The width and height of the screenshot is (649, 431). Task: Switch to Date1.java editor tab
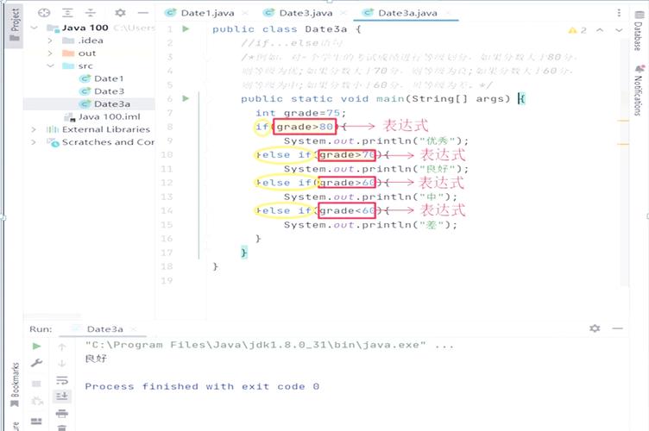[205, 13]
